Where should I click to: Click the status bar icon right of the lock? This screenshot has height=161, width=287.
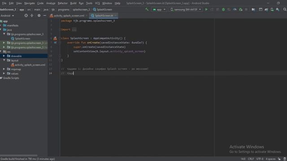tap(285, 159)
